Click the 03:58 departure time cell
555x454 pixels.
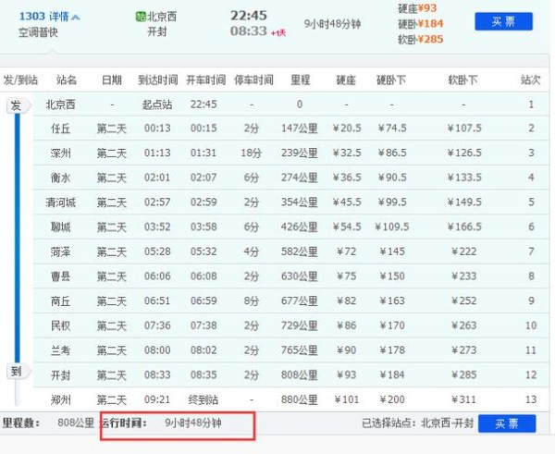203,227
